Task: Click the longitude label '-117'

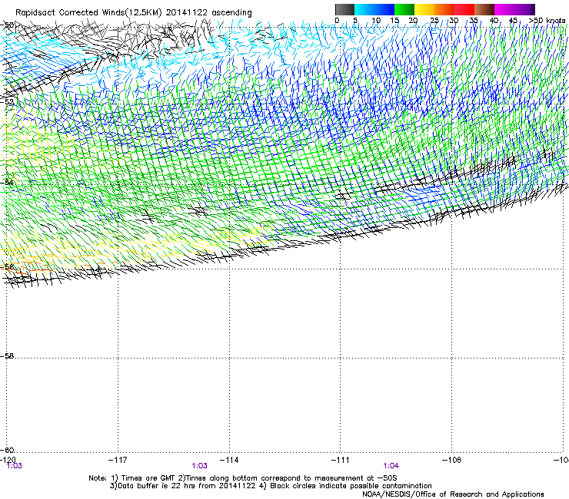Action: coord(118,460)
